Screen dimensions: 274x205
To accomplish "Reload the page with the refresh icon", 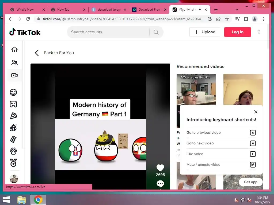I will point(28,19).
